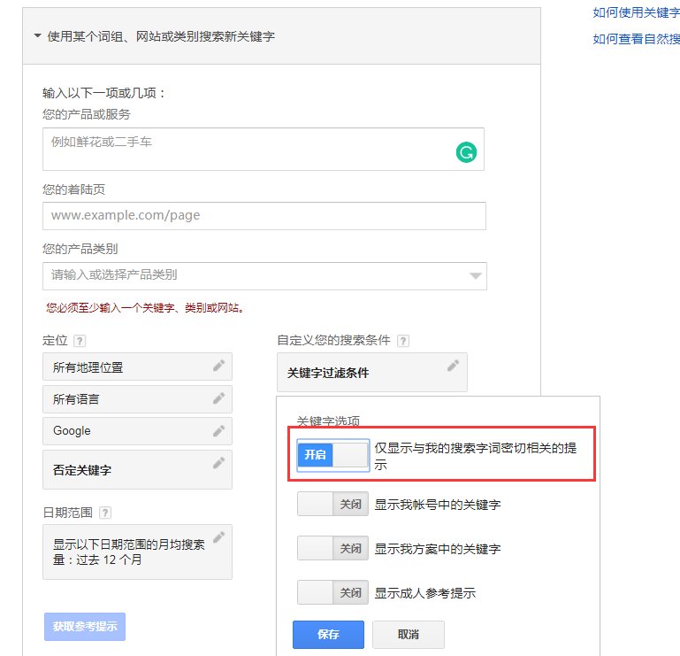Viewport: 680px width, 656px height.
Task: Click pencil icon on Google network row
Action: pos(219,430)
